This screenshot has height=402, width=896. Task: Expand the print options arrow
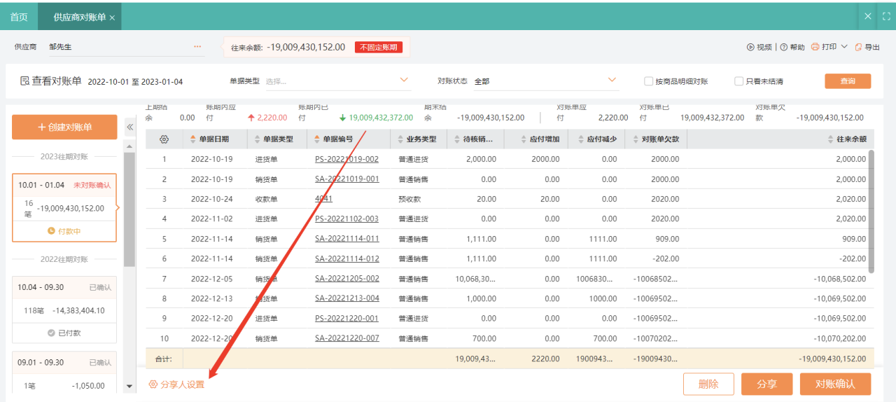point(843,46)
